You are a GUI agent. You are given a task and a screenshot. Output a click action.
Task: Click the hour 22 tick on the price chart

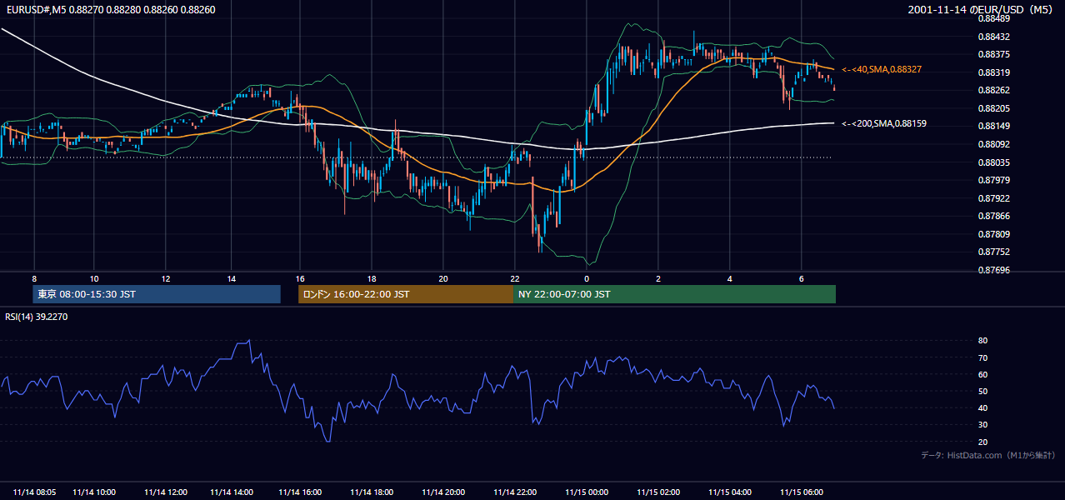[515, 278]
